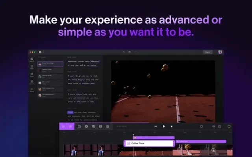This screenshot has height=157, width=252.
Task: Click the third timeline toolbar icon
Action: [x=79, y=126]
